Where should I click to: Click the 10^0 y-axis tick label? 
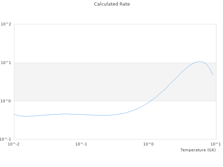click(6, 101)
